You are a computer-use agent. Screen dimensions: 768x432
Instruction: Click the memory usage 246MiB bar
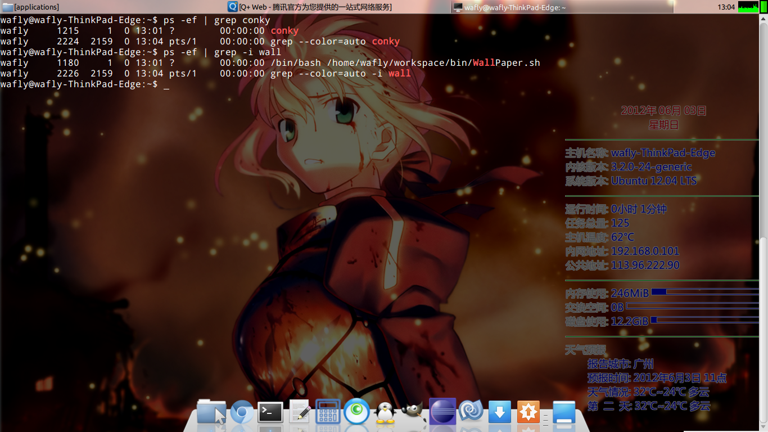705,292
